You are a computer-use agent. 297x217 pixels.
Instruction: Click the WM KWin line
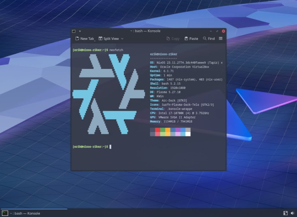click(157, 96)
